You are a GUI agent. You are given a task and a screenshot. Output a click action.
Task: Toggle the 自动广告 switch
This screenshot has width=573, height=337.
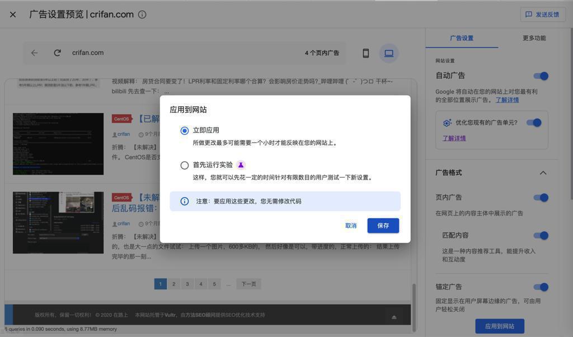coord(541,76)
